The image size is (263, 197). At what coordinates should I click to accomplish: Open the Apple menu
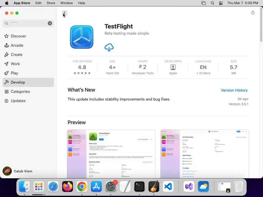point(7,3)
